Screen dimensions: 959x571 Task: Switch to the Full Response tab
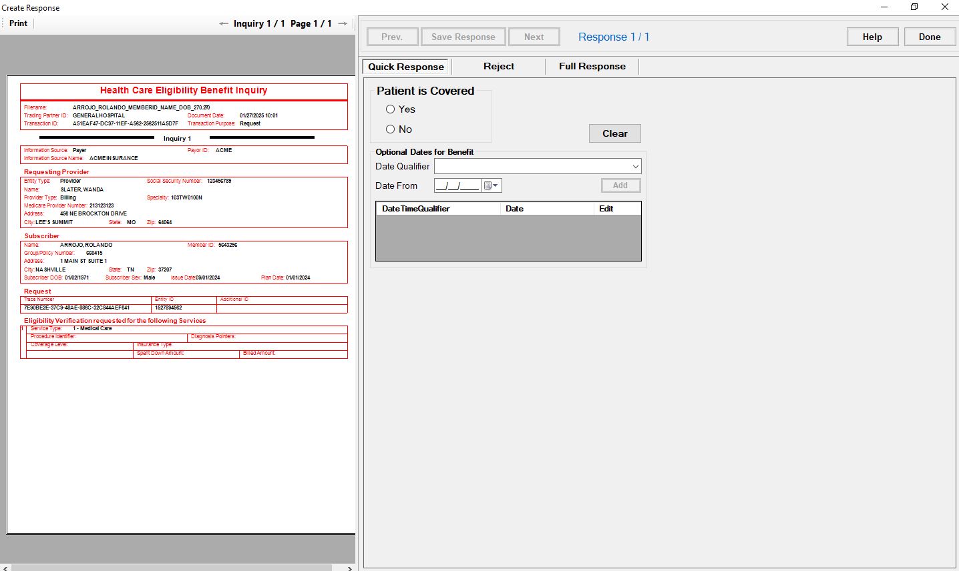click(592, 66)
